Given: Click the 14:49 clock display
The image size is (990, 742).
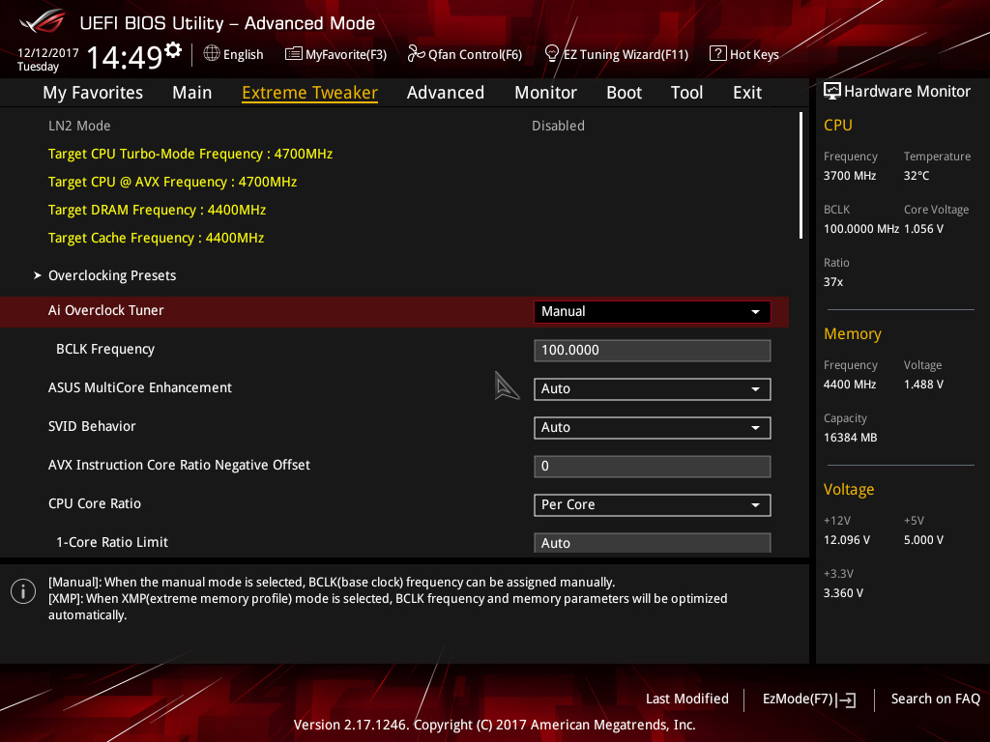Looking at the screenshot, I should tap(125, 58).
